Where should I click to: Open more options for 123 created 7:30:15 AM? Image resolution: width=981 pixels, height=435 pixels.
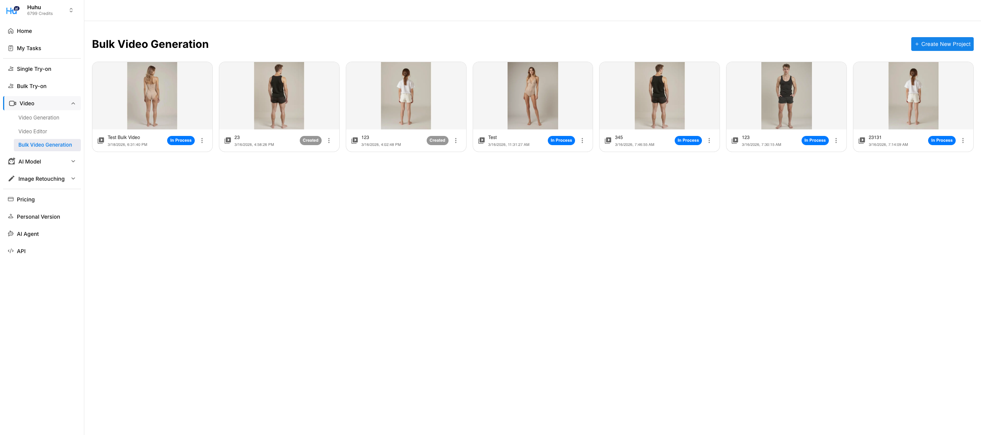[836, 141]
